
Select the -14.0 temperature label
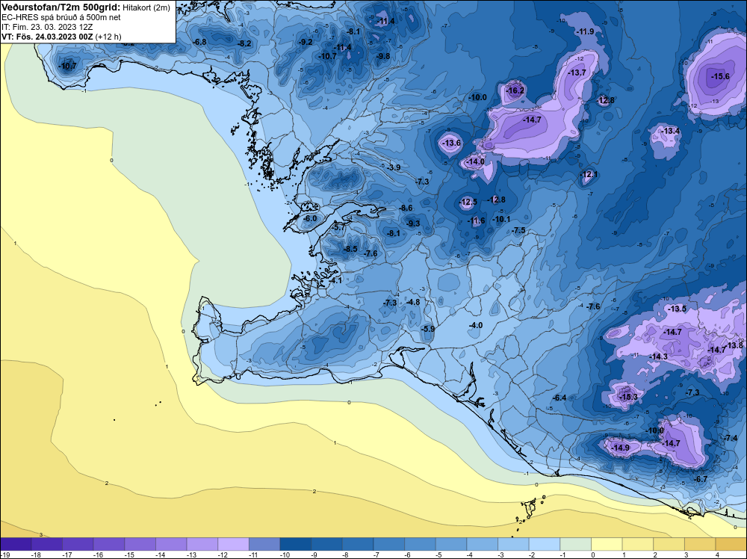[x=475, y=162]
